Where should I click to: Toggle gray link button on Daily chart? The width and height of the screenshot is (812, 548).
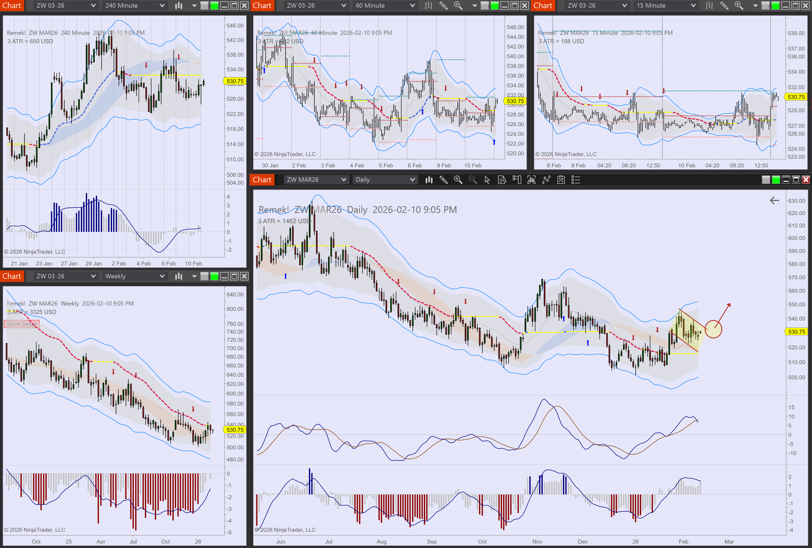(x=766, y=180)
